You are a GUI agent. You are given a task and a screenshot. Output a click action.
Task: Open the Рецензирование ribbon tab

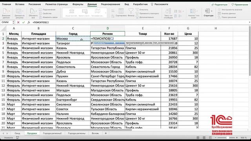[111, 4]
